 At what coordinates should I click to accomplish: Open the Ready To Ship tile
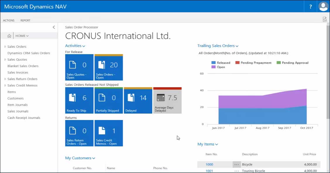pos(79,100)
